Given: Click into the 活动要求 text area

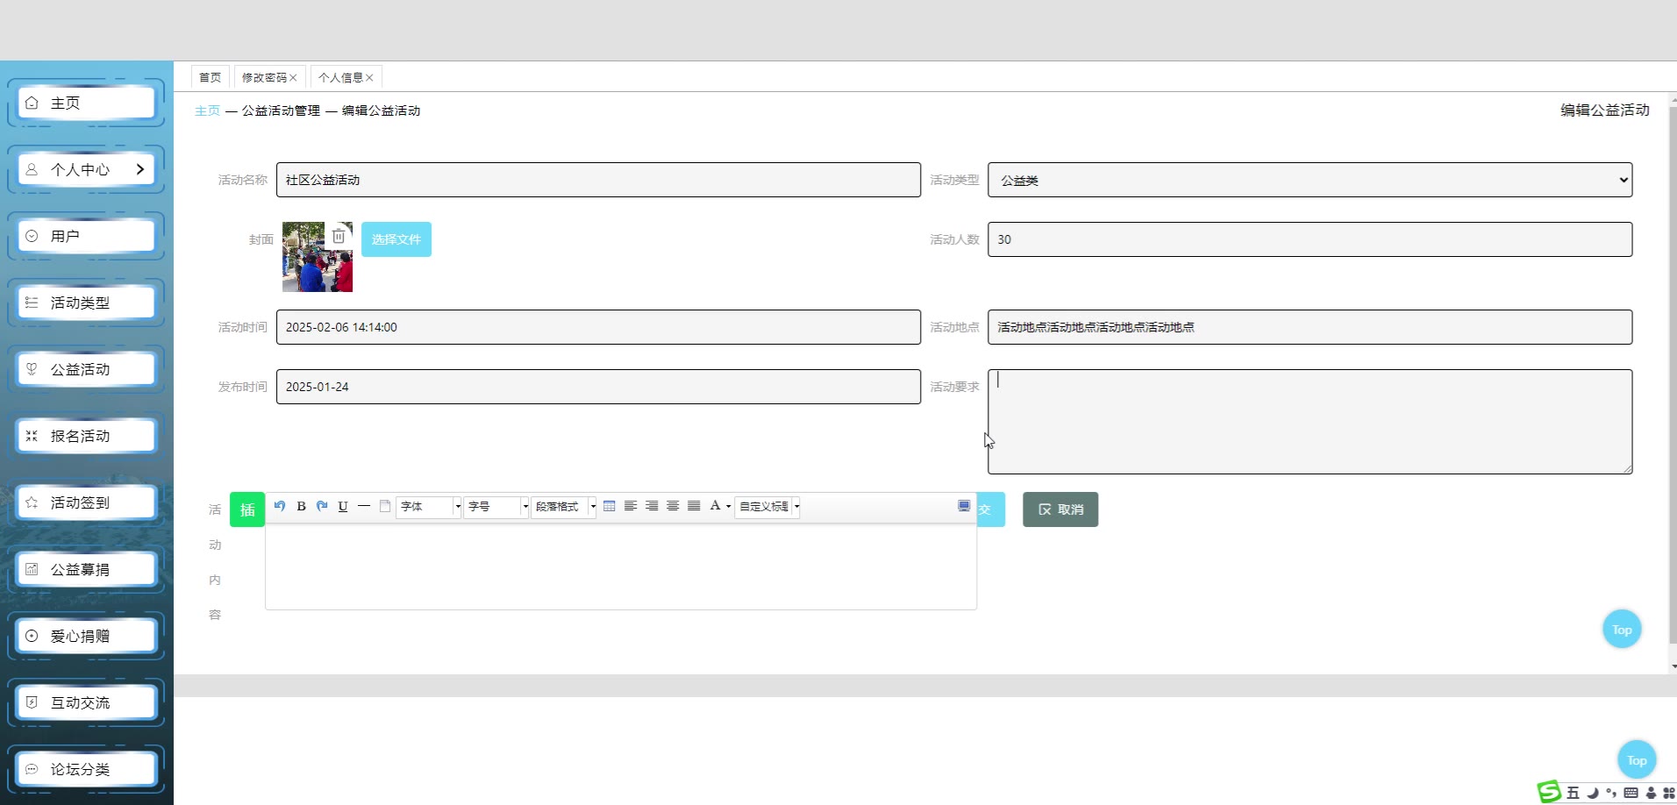Looking at the screenshot, I should pyautogui.click(x=1309, y=422).
